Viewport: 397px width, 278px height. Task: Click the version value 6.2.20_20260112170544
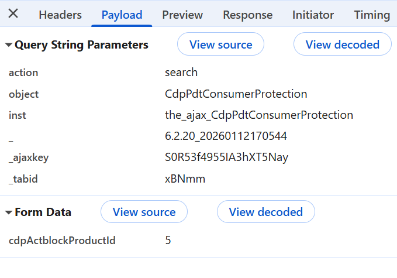pyautogui.click(x=226, y=136)
